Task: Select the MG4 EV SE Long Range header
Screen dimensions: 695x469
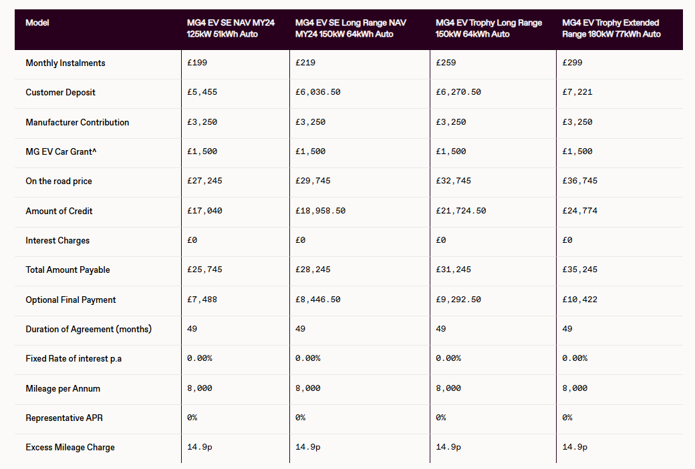Action: pyautogui.click(x=350, y=29)
